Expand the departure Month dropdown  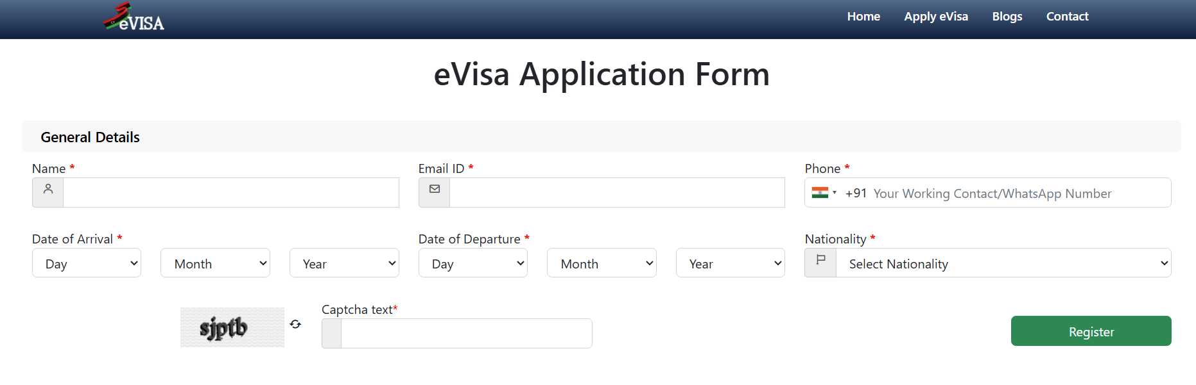[x=602, y=263]
